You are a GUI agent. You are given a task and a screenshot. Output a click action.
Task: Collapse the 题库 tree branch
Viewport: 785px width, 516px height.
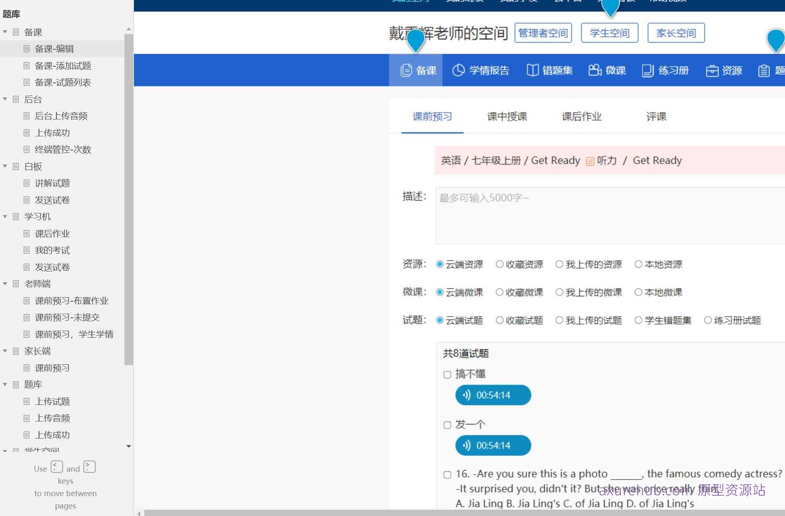tap(5, 384)
